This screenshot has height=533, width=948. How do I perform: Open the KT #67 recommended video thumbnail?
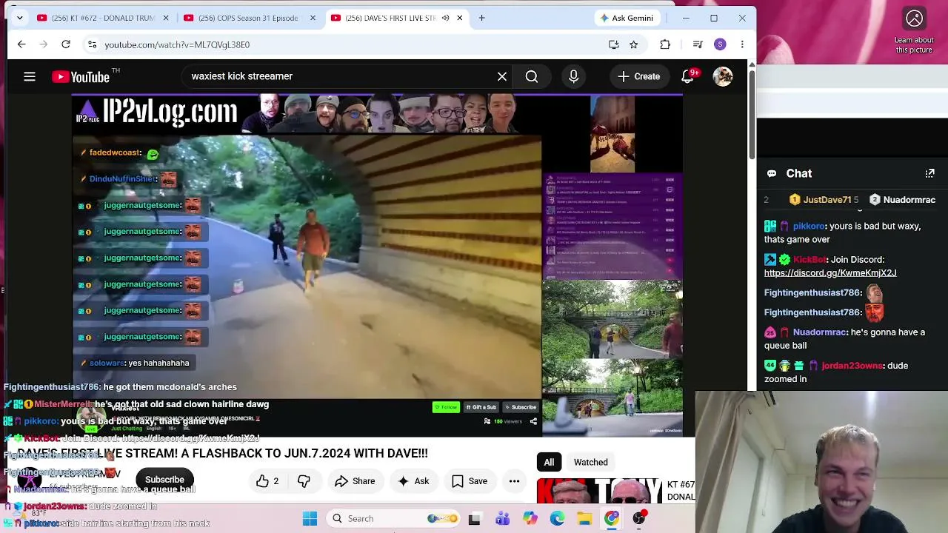[x=599, y=492]
